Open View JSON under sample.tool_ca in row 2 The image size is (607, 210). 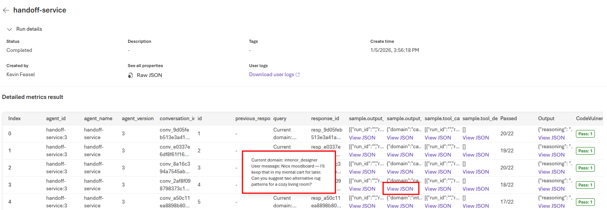click(438, 172)
